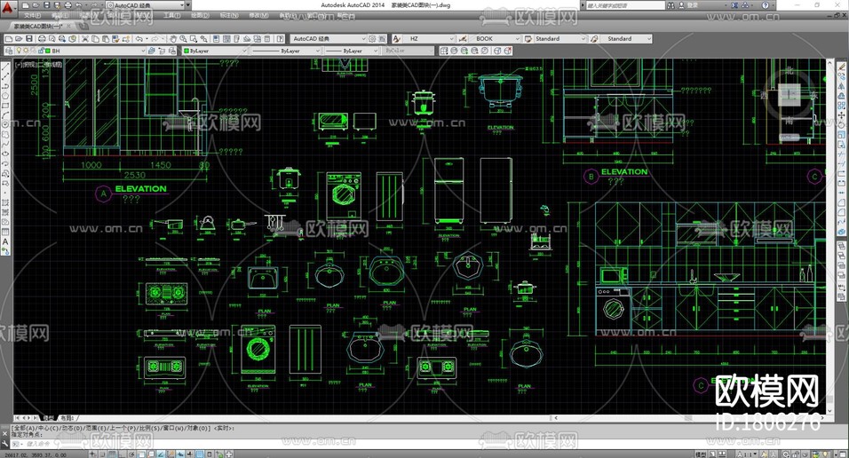Select Erase tool in Modify toolbar
Viewport: 849px width, 458px height.
click(842, 67)
